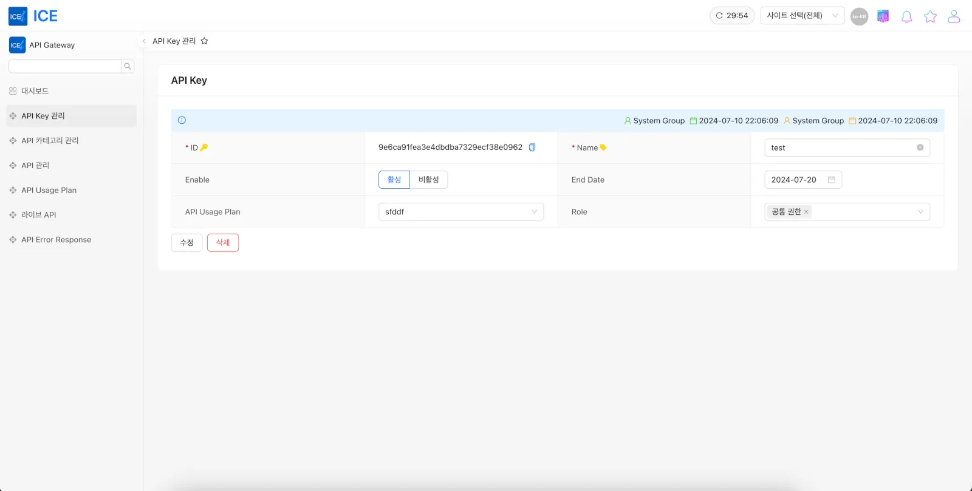Open the favorites star in top bar

(x=930, y=16)
